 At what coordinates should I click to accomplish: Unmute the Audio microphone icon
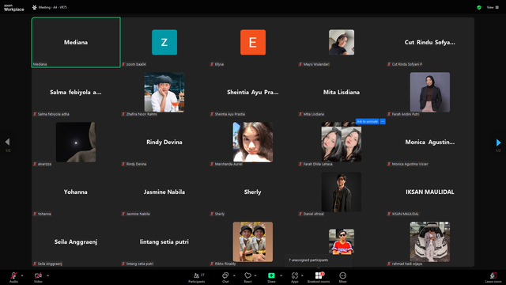[13, 275]
